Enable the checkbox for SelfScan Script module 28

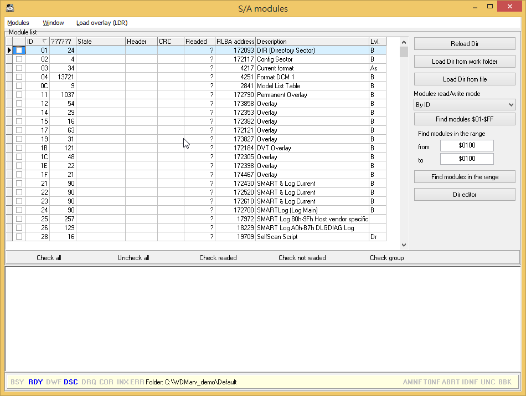click(x=19, y=237)
